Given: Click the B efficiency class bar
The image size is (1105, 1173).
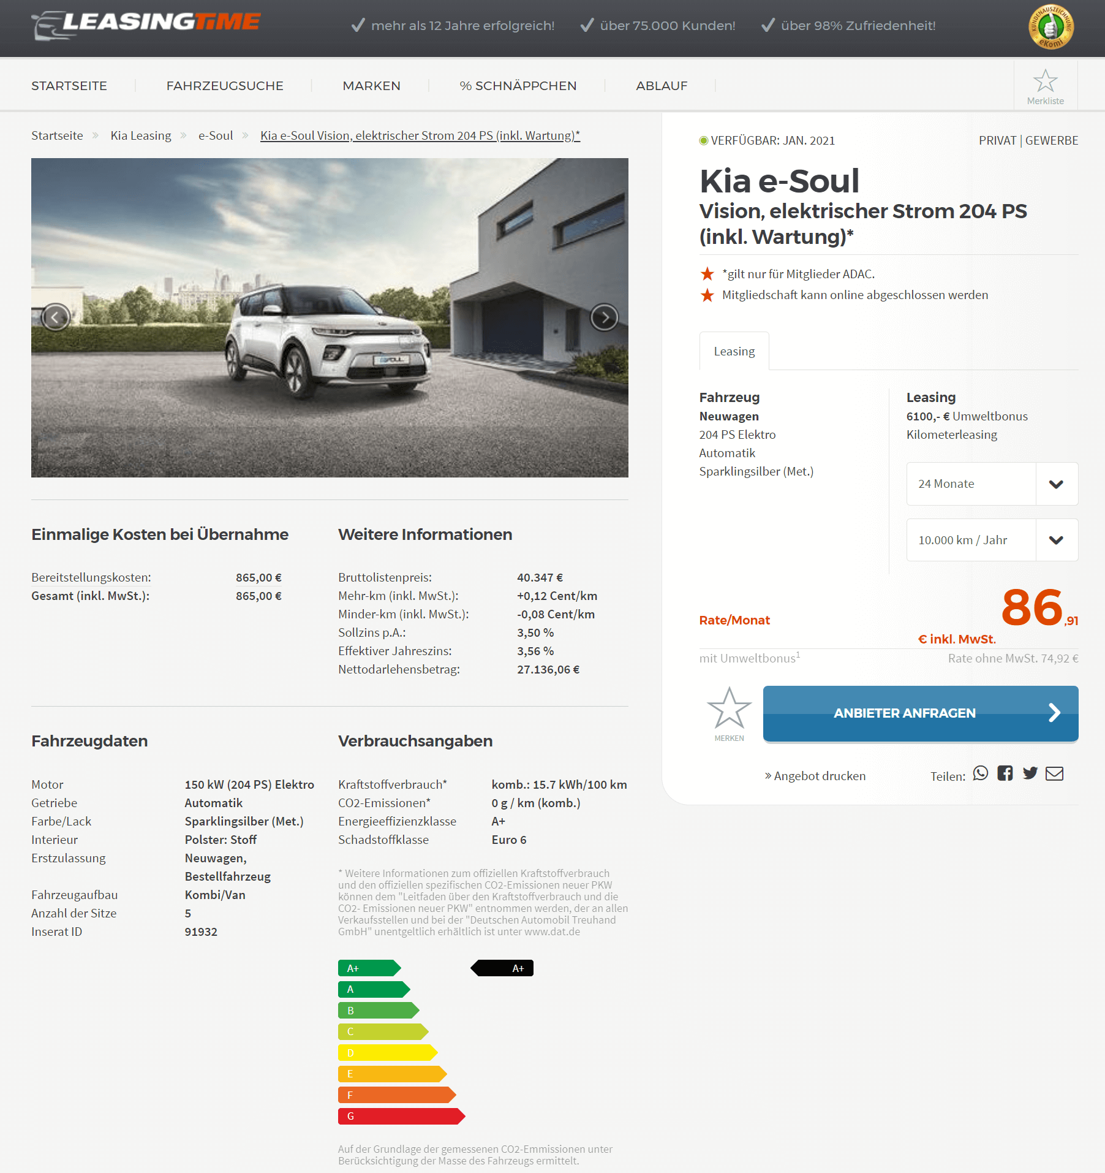Looking at the screenshot, I should pyautogui.click(x=379, y=1011).
